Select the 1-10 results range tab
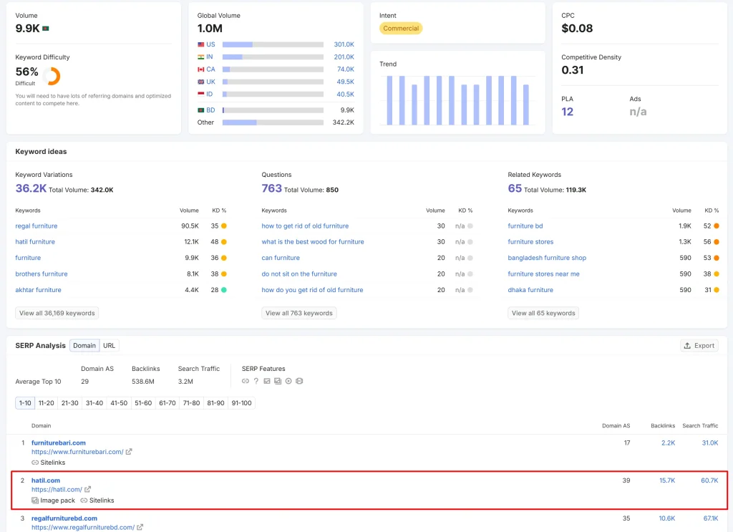 coord(25,403)
